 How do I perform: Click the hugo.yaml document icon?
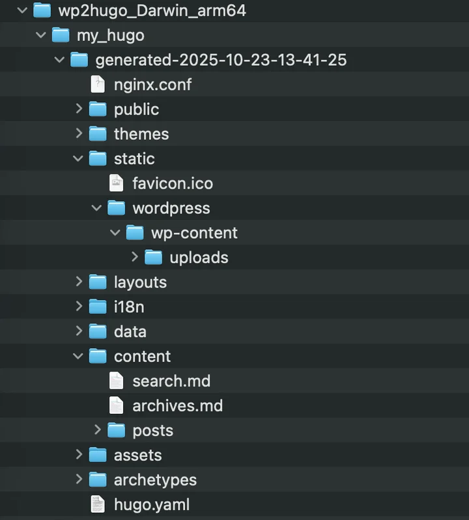98,504
